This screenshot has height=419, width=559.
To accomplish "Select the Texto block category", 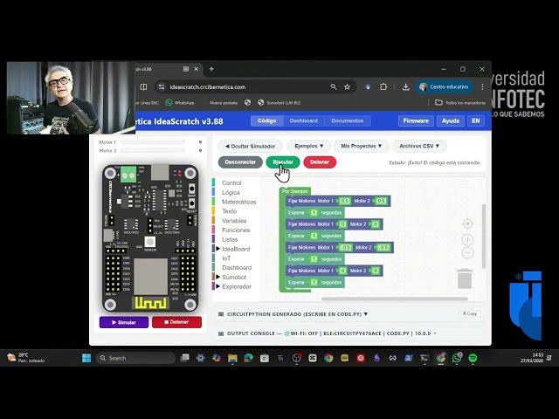I will pos(229,211).
